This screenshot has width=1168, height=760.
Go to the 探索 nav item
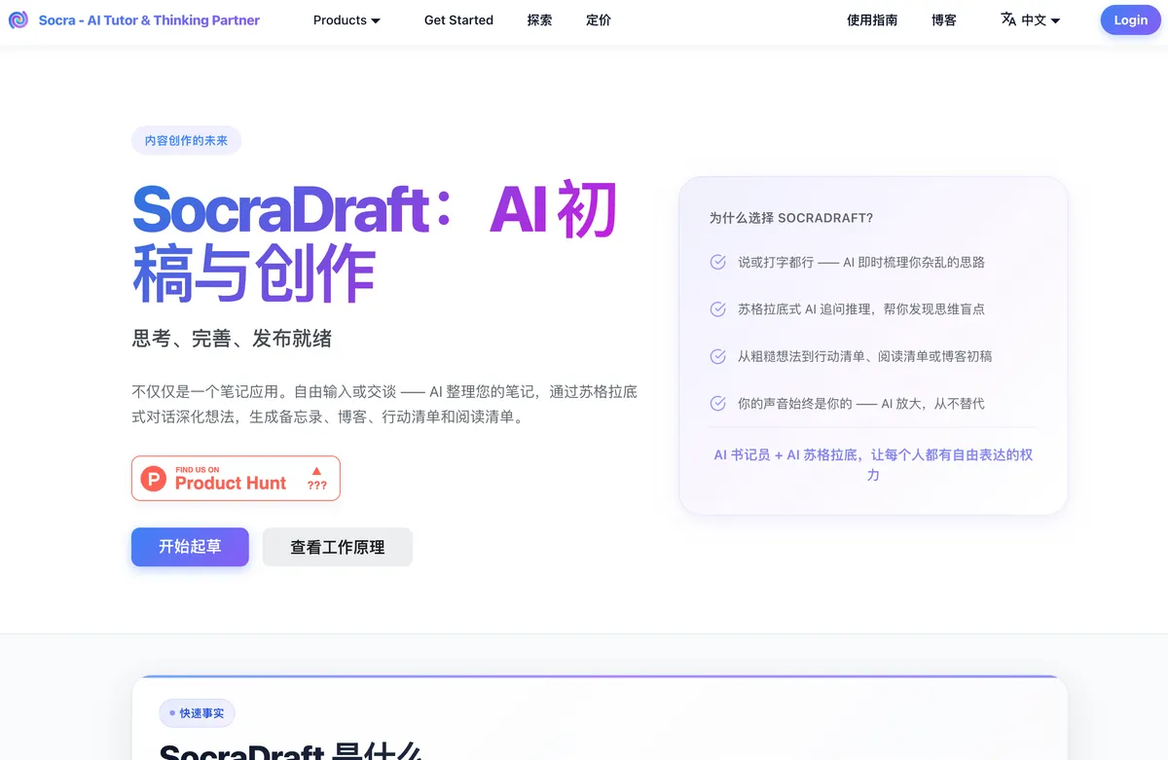(x=539, y=19)
